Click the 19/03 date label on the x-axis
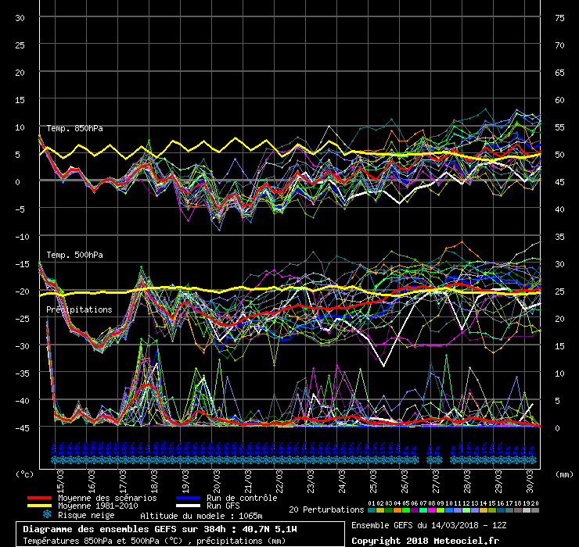The image size is (579, 547). coord(185,481)
